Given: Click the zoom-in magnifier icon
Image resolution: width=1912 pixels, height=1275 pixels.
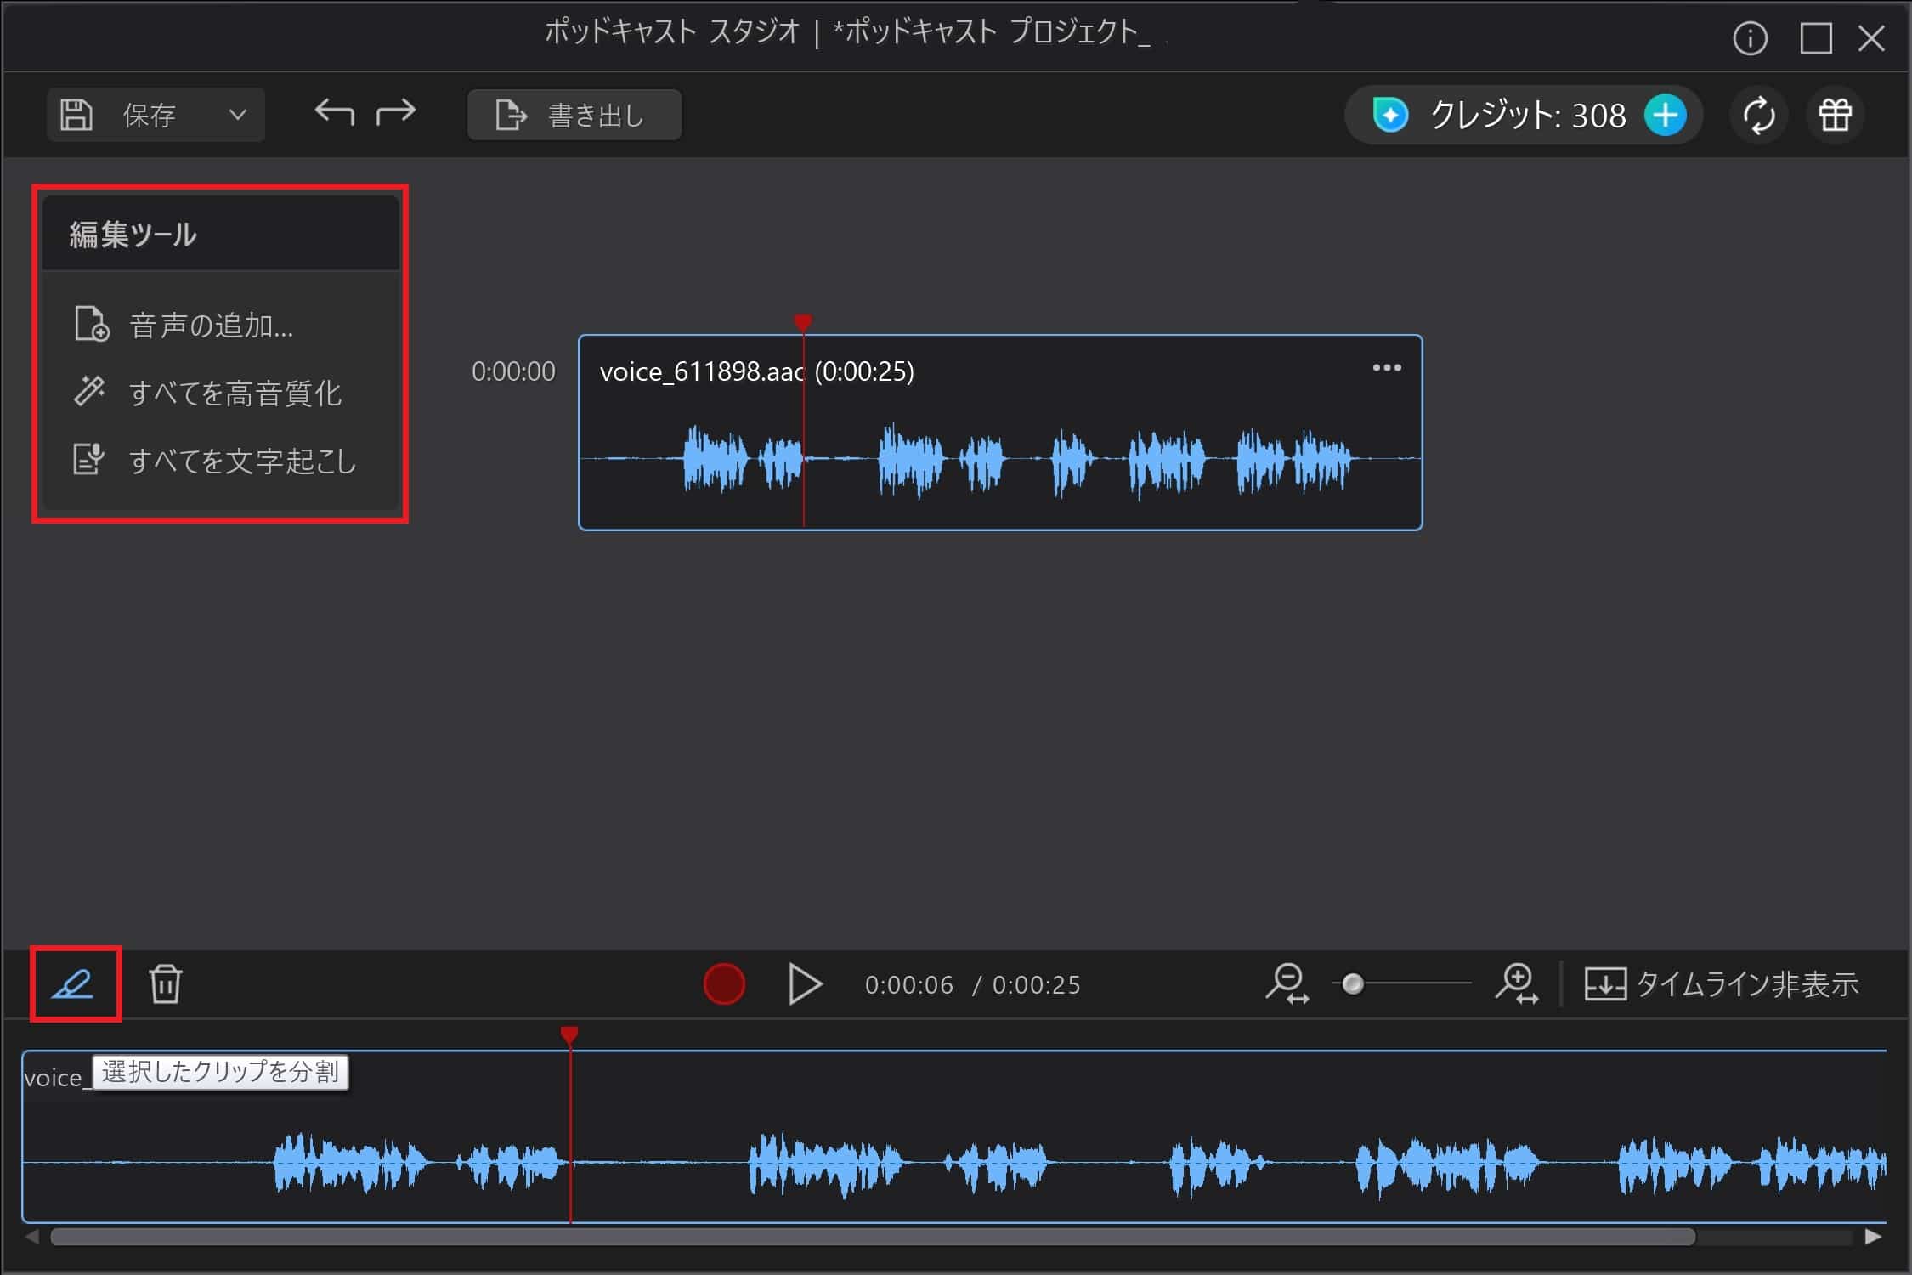Looking at the screenshot, I should pos(1519,984).
